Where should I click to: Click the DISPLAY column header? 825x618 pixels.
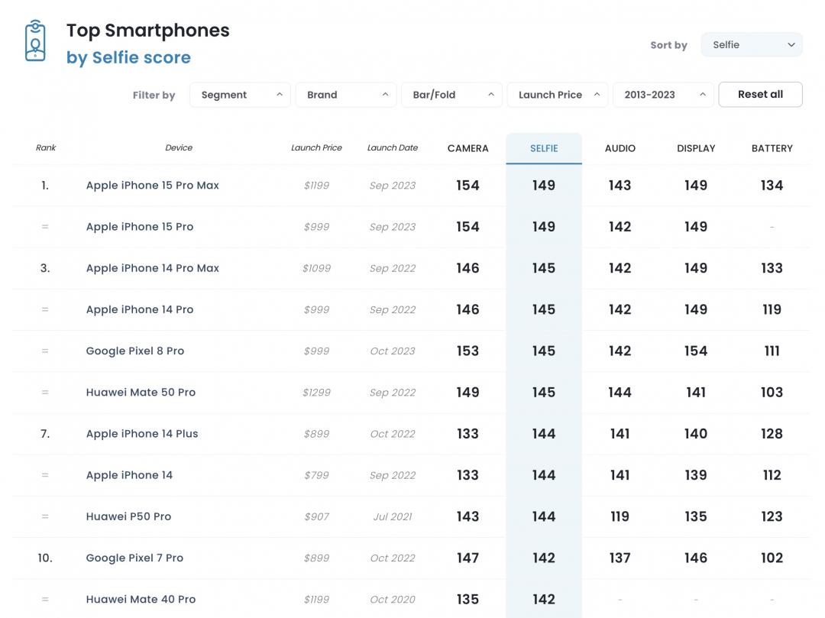[x=696, y=148]
